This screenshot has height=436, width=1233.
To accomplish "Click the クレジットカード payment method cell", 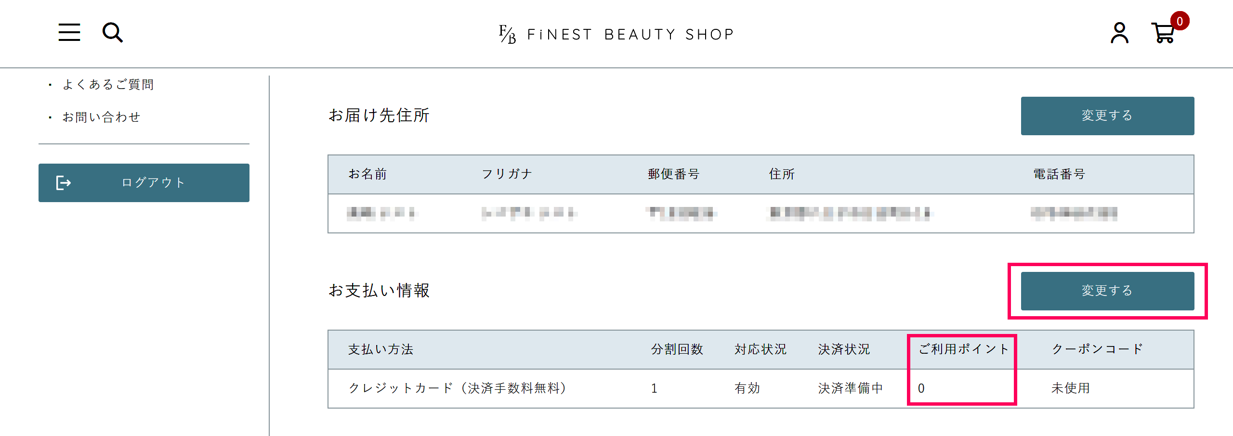I will [457, 388].
